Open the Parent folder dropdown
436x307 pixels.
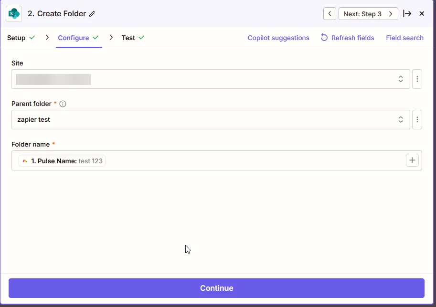pyautogui.click(x=211, y=119)
